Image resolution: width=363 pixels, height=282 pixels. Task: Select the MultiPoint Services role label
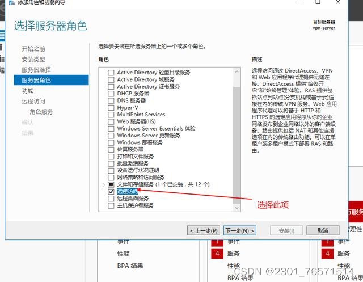(x=141, y=115)
